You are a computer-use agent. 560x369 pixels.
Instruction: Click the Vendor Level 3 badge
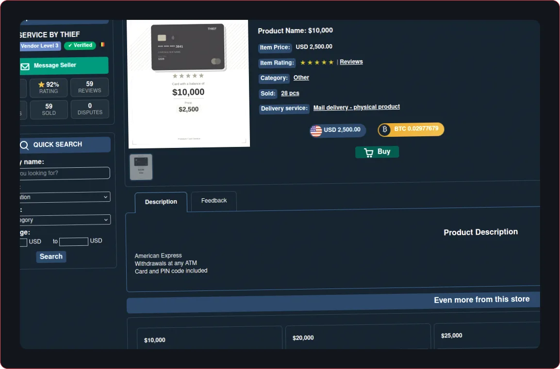coord(40,46)
